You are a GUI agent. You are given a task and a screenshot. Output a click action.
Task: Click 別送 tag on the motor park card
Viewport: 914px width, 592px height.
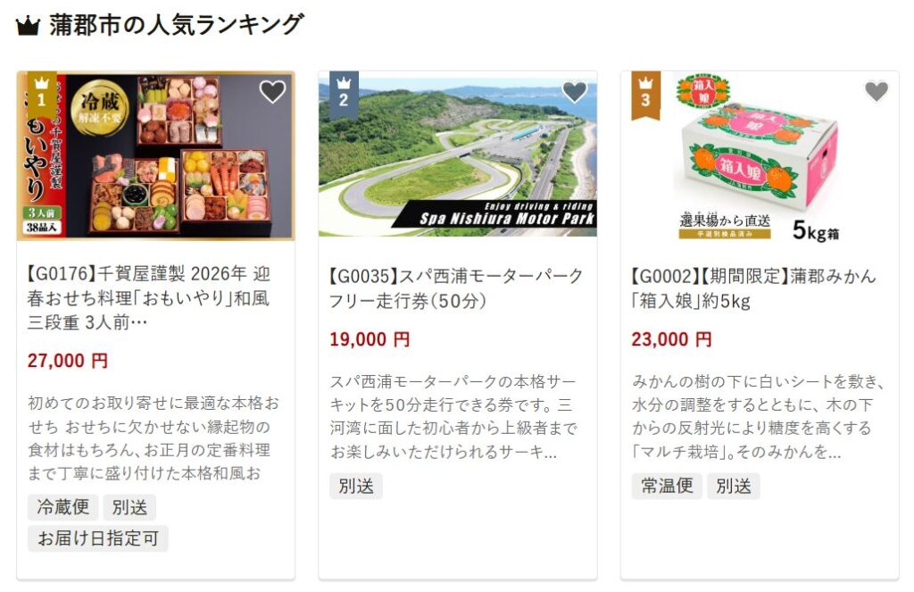click(356, 485)
